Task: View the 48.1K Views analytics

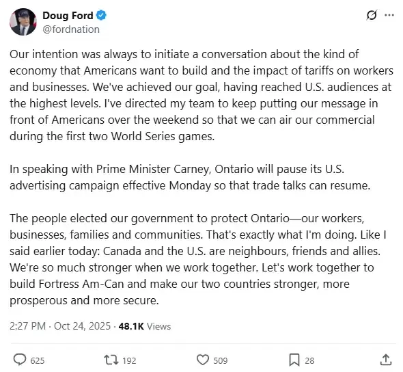Action: (145, 326)
